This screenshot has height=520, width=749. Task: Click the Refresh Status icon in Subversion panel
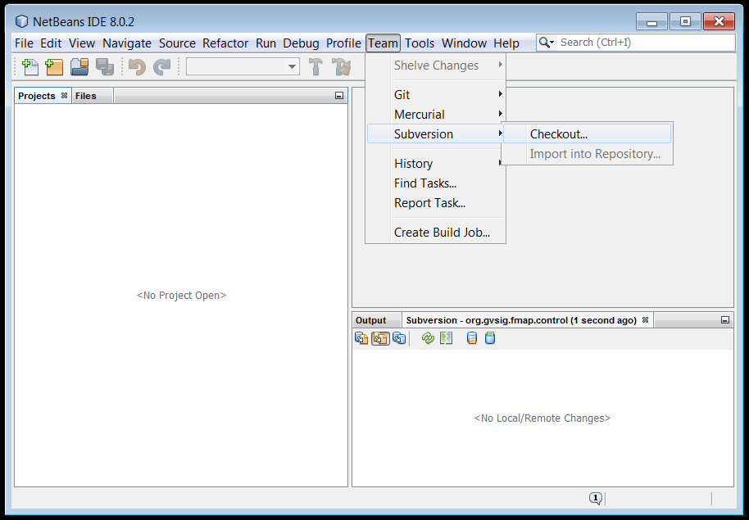pos(428,338)
